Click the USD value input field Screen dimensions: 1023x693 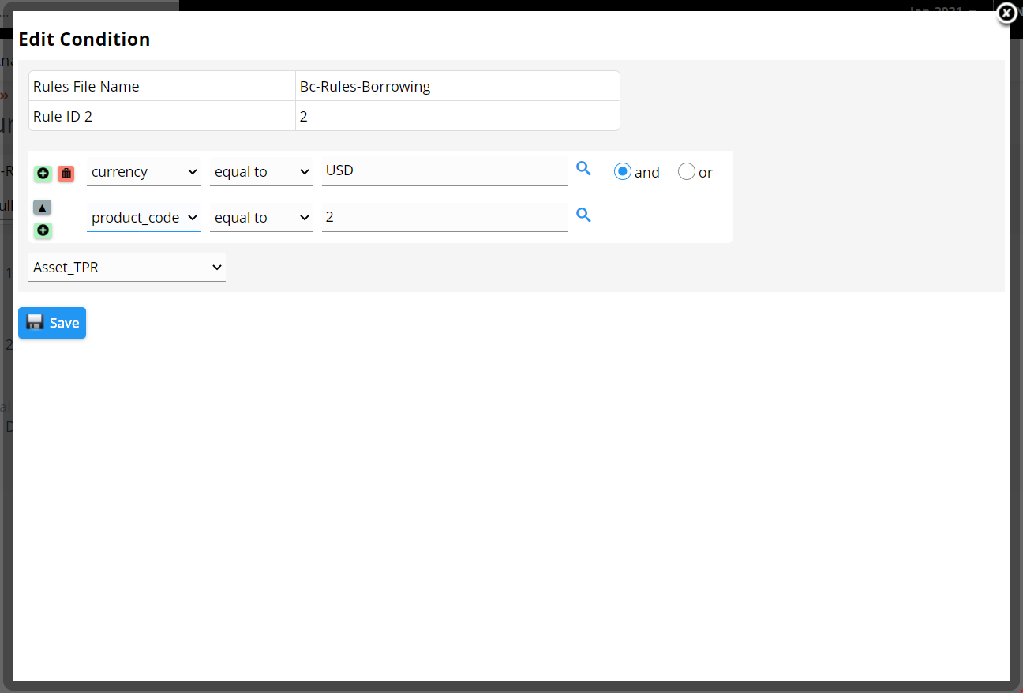pos(445,171)
